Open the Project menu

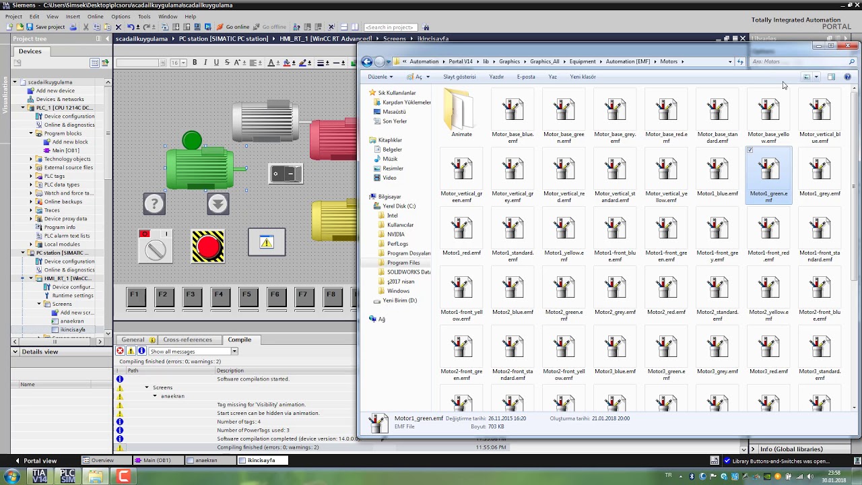(x=13, y=16)
